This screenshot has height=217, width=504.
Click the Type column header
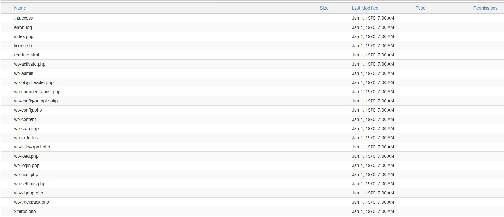(x=420, y=8)
